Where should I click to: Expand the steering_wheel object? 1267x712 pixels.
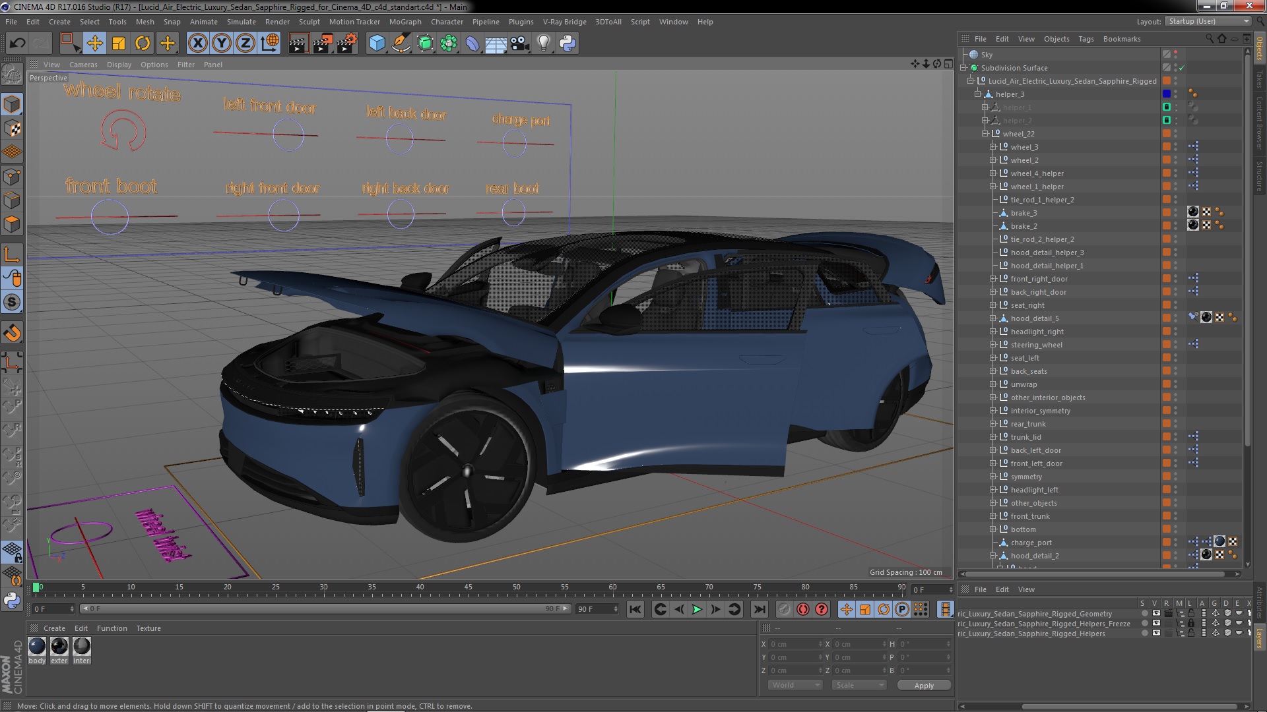pos(992,345)
